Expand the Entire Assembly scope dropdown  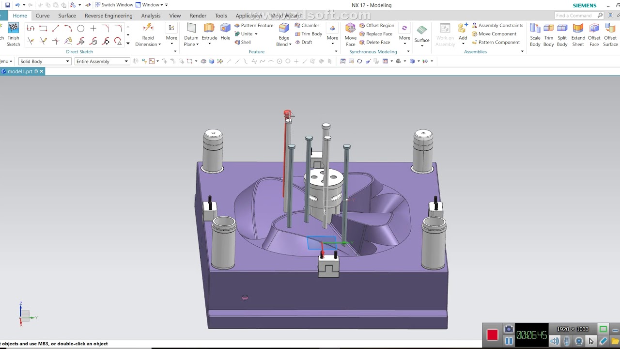(x=102, y=61)
